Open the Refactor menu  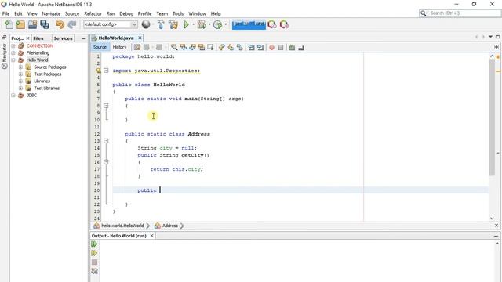[93, 14]
